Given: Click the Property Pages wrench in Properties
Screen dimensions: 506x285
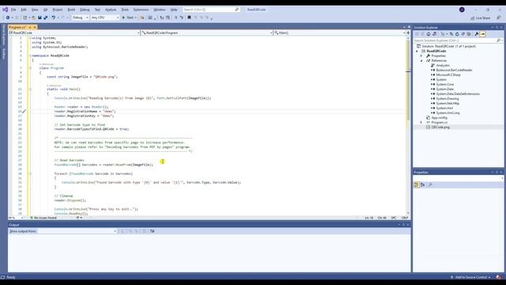Looking at the screenshot, I should click(430, 184).
